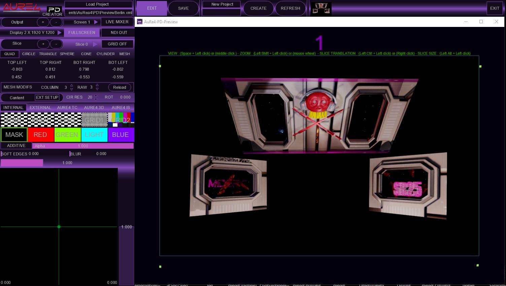
Task: Pick the RED color swatch
Action: 40,135
